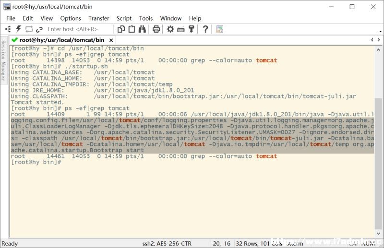The height and width of the screenshot is (248, 384).
Task: Expand the Session Manager side panel
Action: [3, 60]
